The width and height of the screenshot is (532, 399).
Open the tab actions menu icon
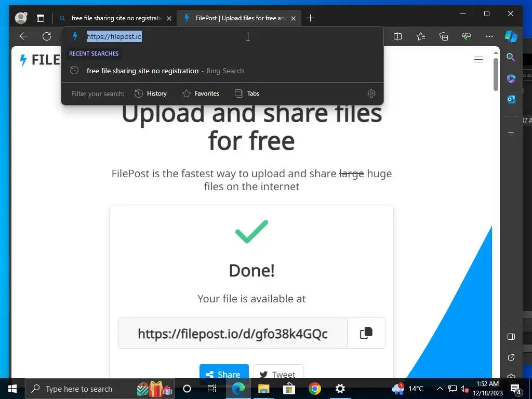(41, 18)
